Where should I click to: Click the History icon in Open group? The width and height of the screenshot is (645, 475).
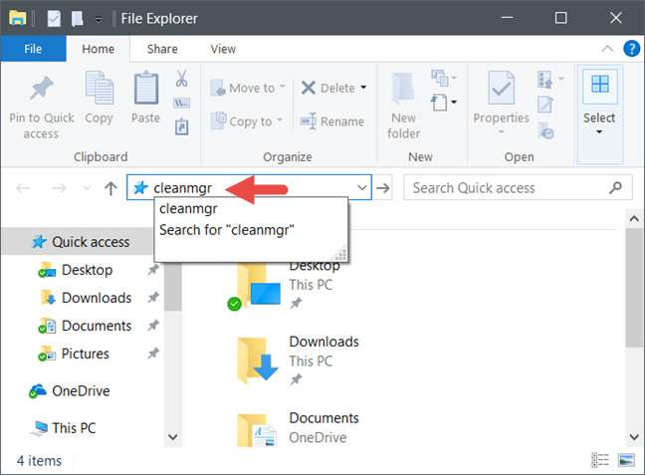pyautogui.click(x=545, y=130)
